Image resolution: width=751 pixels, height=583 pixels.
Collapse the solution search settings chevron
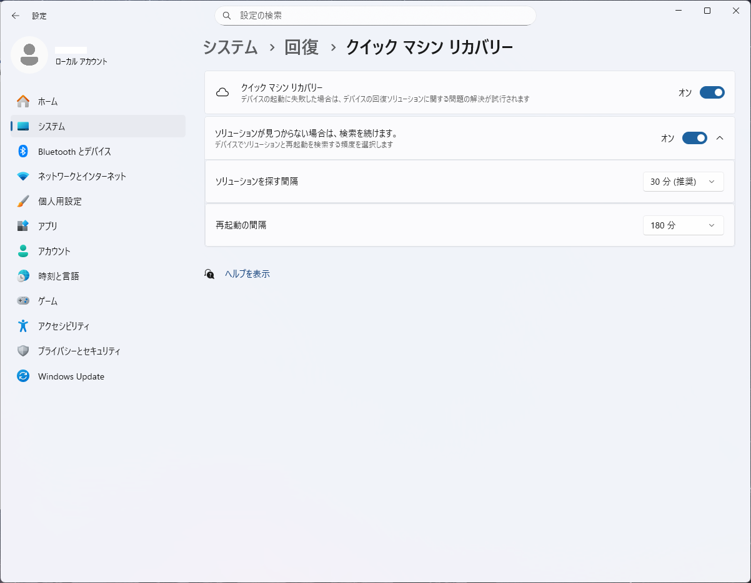720,138
